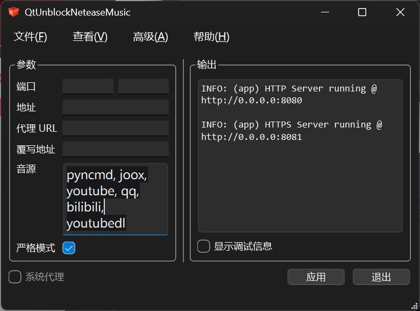Click the window resize grip in corner
Screen dimensions: 420x311
(415, 306)
